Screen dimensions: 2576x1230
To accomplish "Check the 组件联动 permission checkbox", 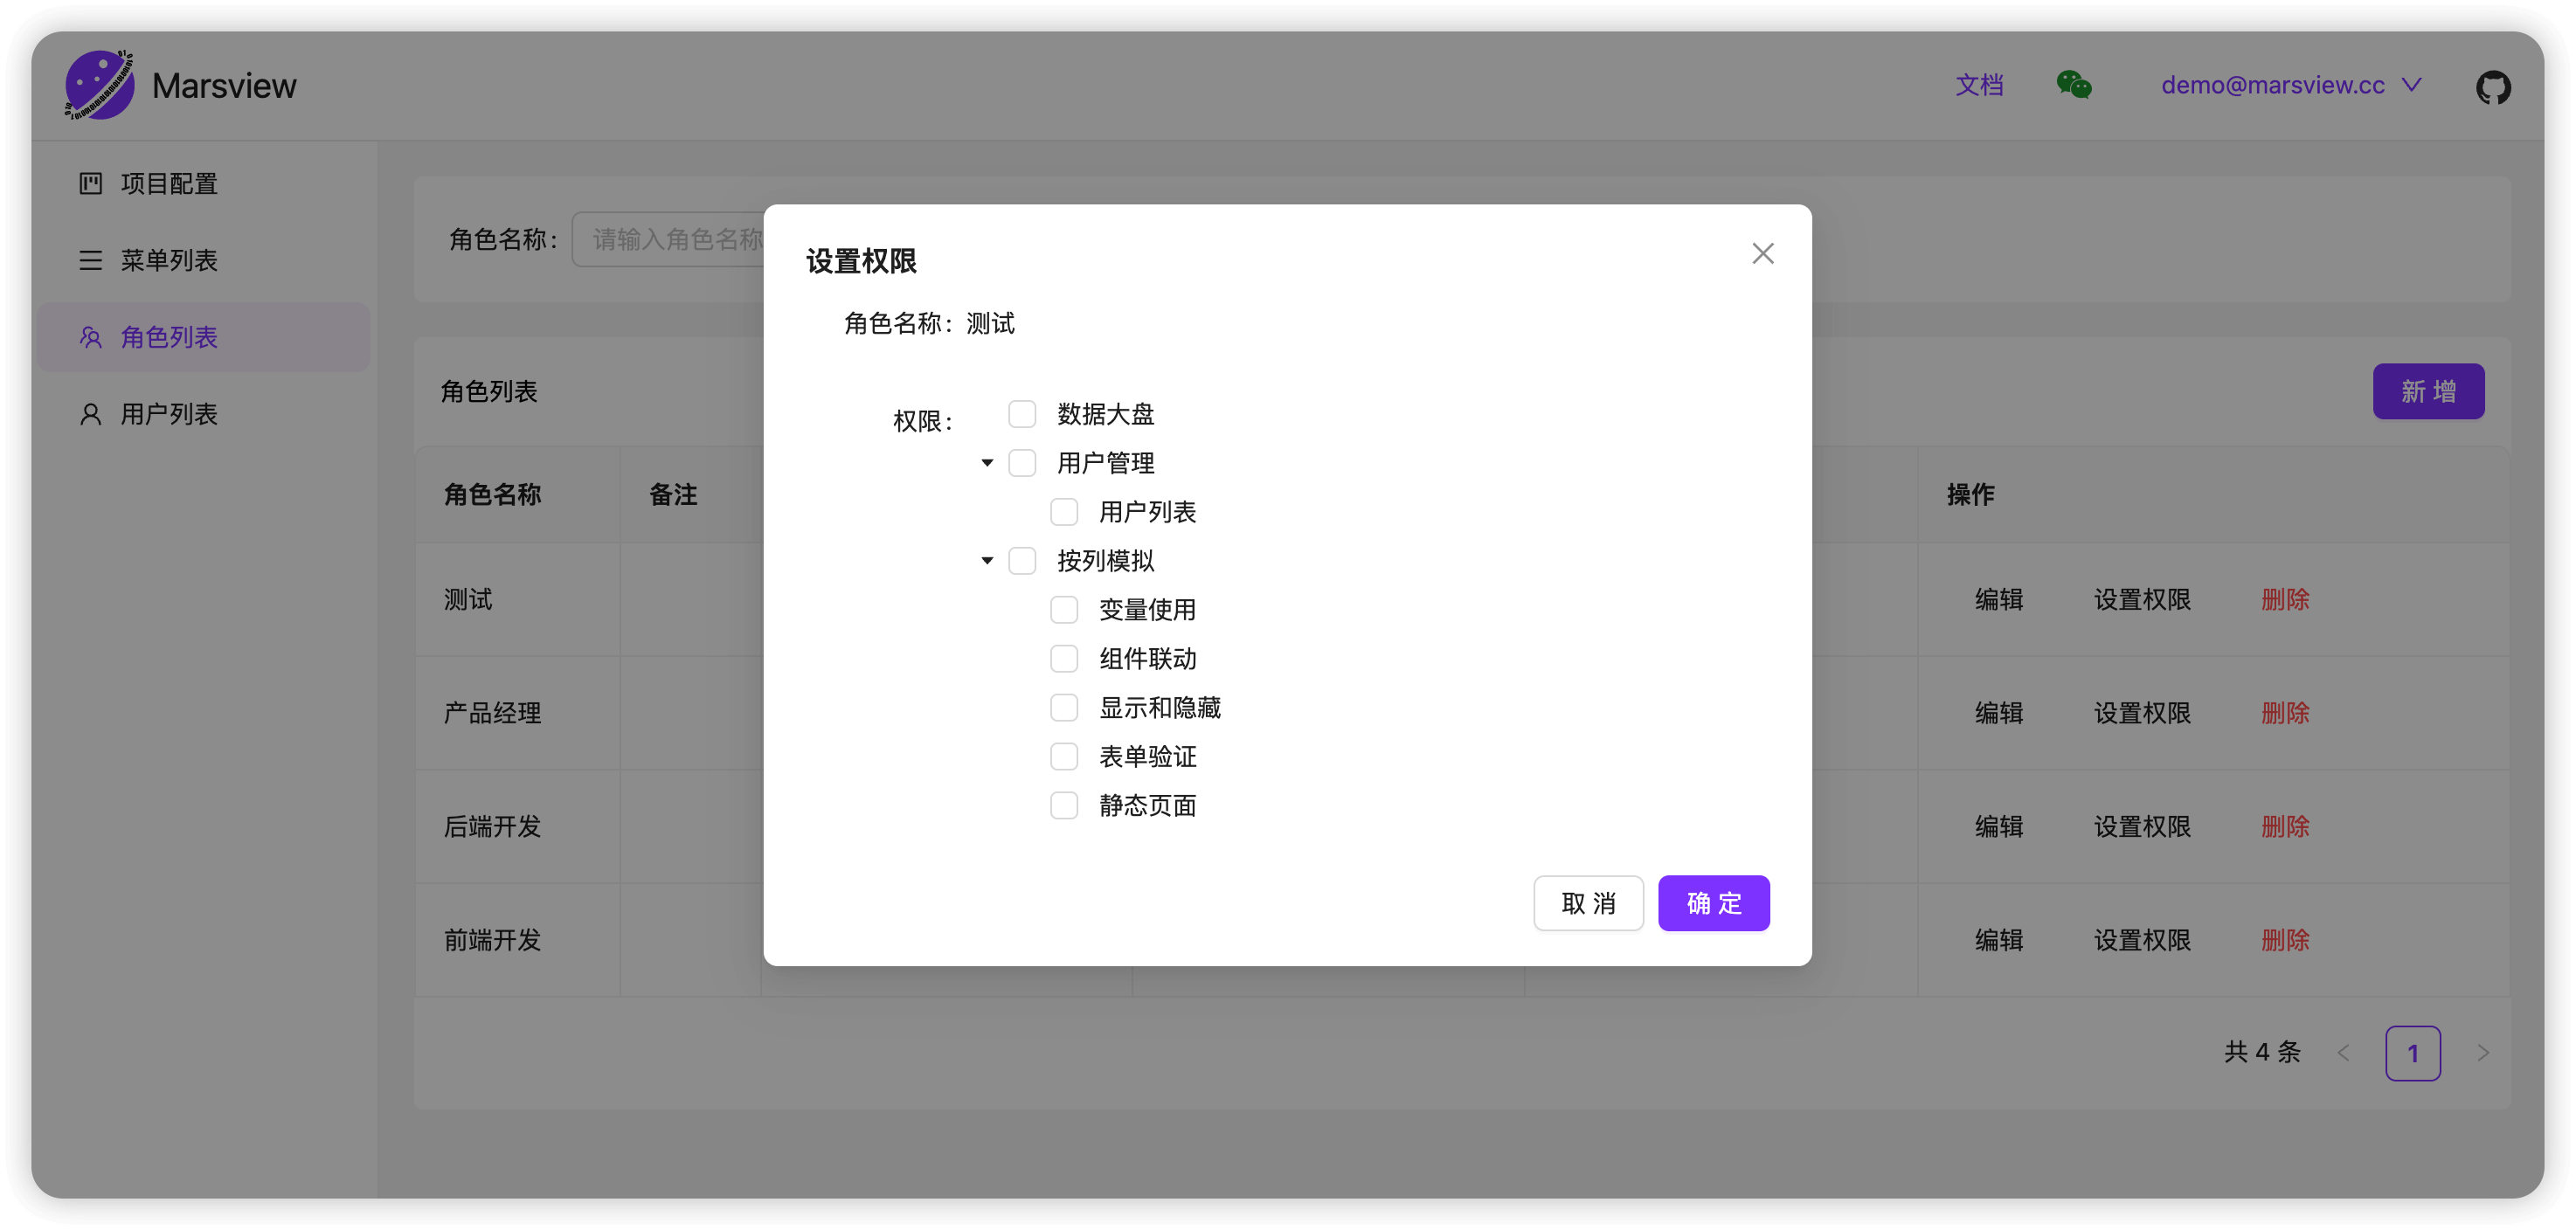I will pyautogui.click(x=1063, y=659).
